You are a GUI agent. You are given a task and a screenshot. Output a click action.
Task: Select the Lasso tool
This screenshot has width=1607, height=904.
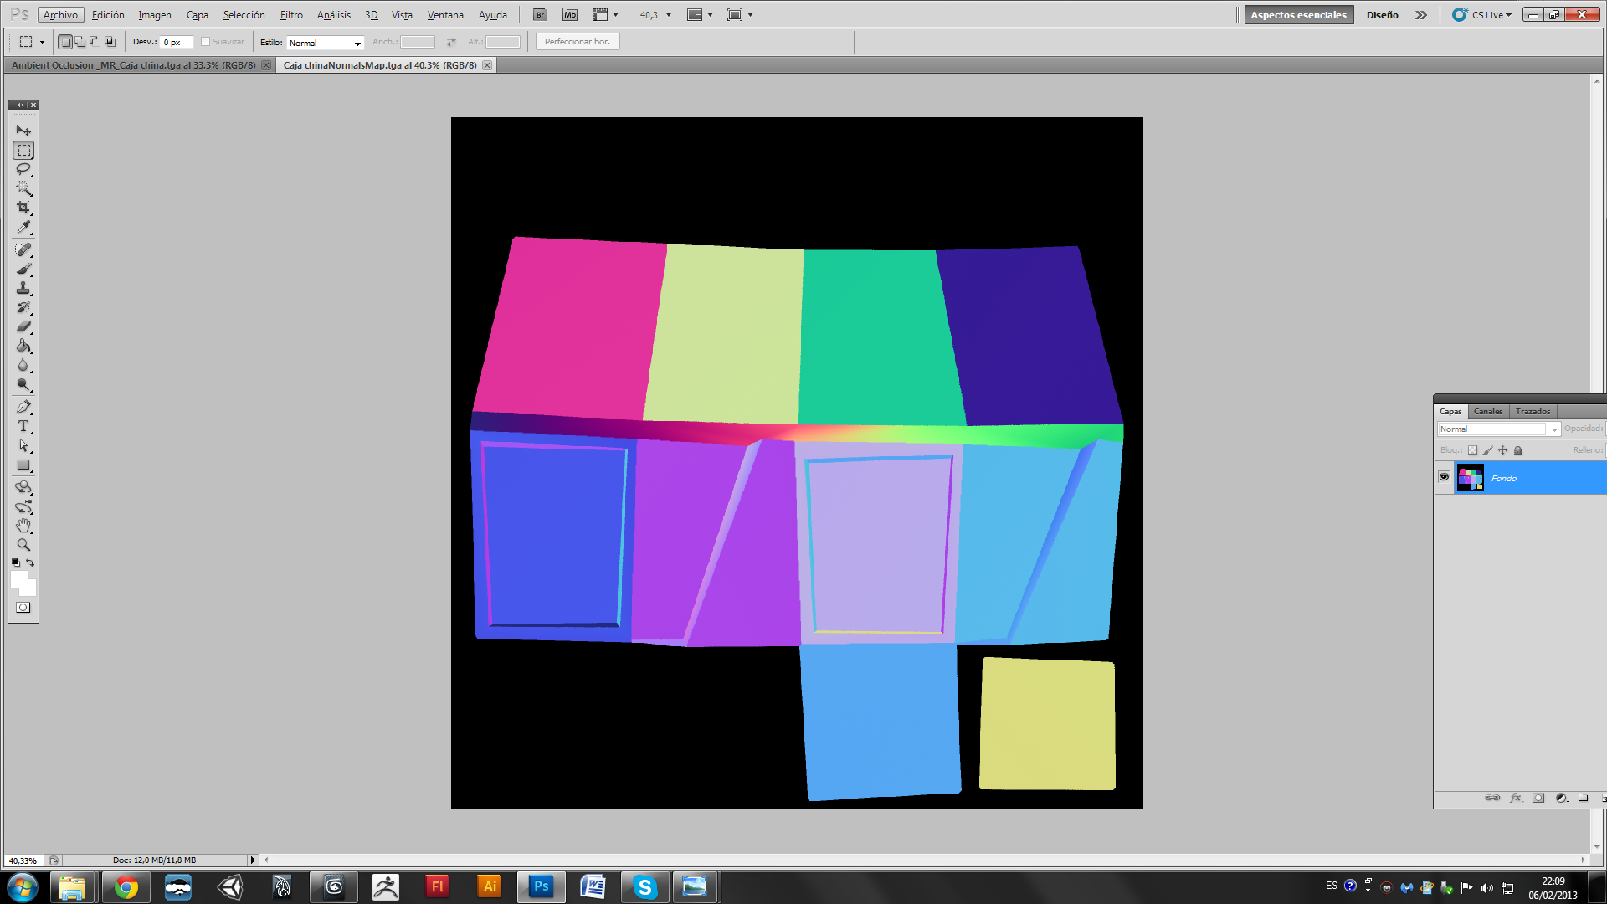[x=23, y=169]
